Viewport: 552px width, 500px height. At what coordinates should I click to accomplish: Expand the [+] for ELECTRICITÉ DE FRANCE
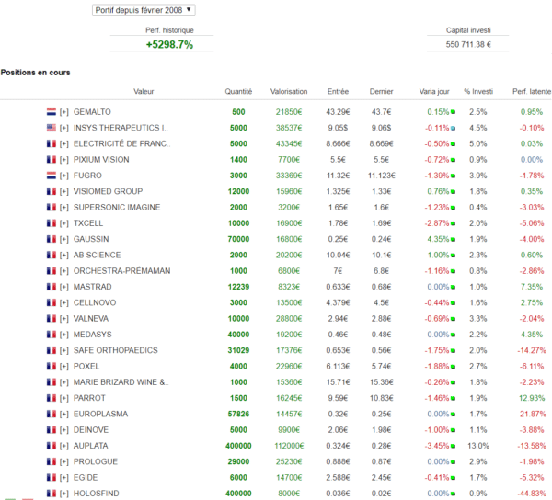pyautogui.click(x=64, y=143)
